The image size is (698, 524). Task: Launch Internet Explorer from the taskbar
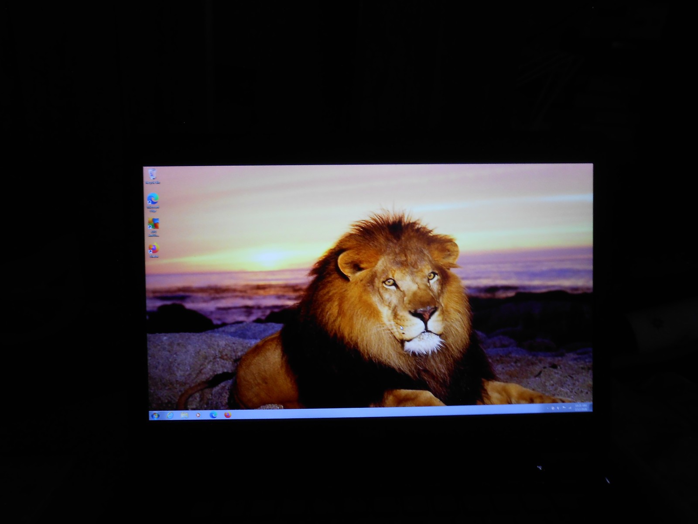pyautogui.click(x=170, y=415)
